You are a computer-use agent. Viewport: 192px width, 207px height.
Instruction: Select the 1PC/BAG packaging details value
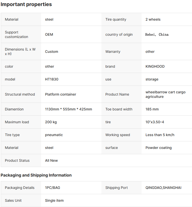[52, 188]
